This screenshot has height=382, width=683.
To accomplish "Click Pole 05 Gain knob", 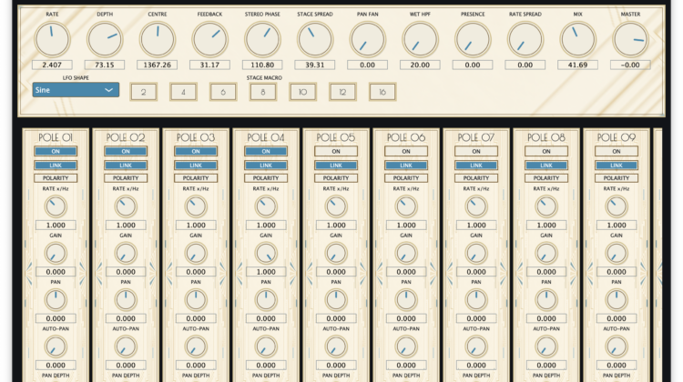I will coord(336,253).
